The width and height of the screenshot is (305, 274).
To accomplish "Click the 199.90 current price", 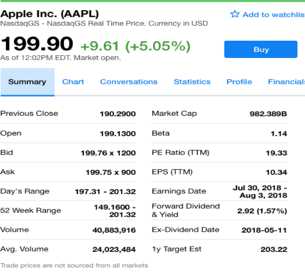I will [37, 44].
